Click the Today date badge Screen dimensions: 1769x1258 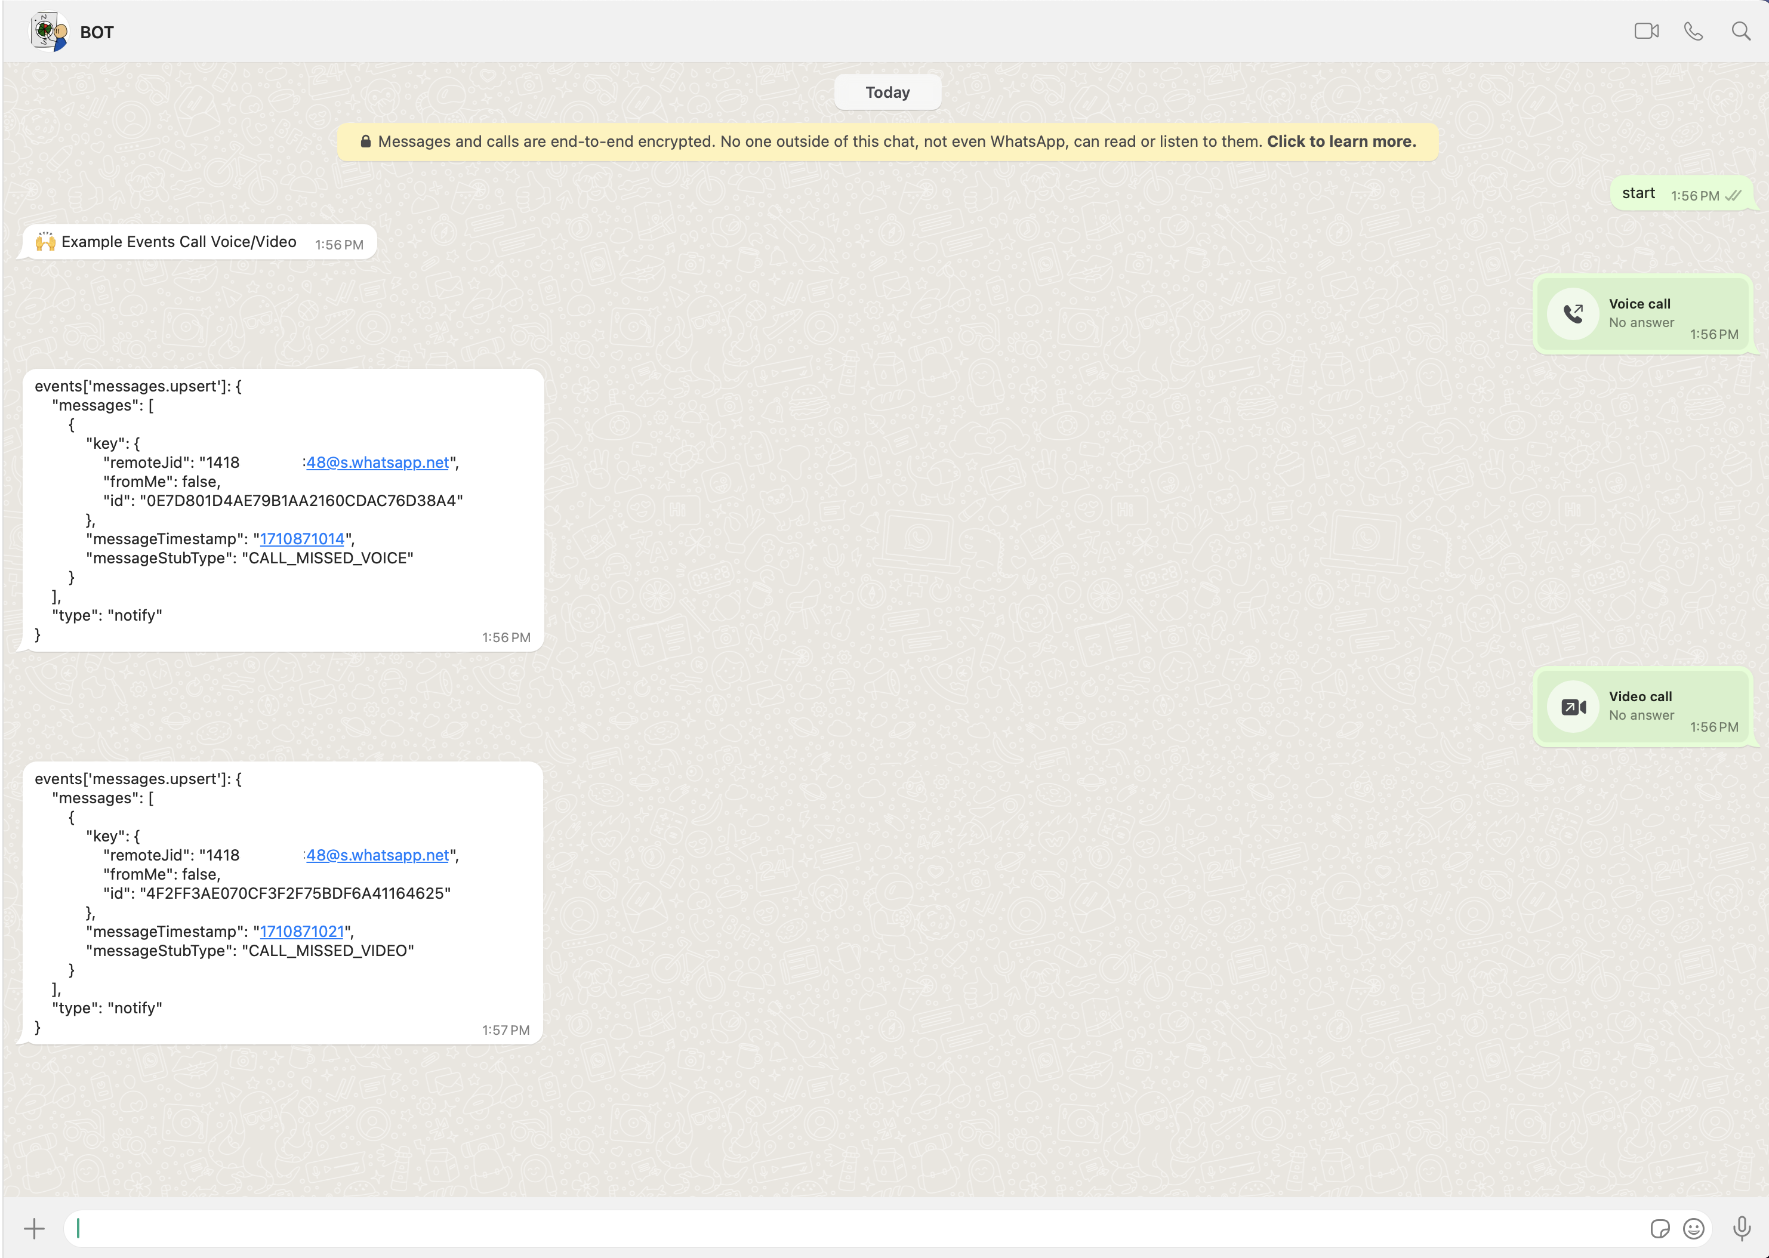pyautogui.click(x=887, y=92)
